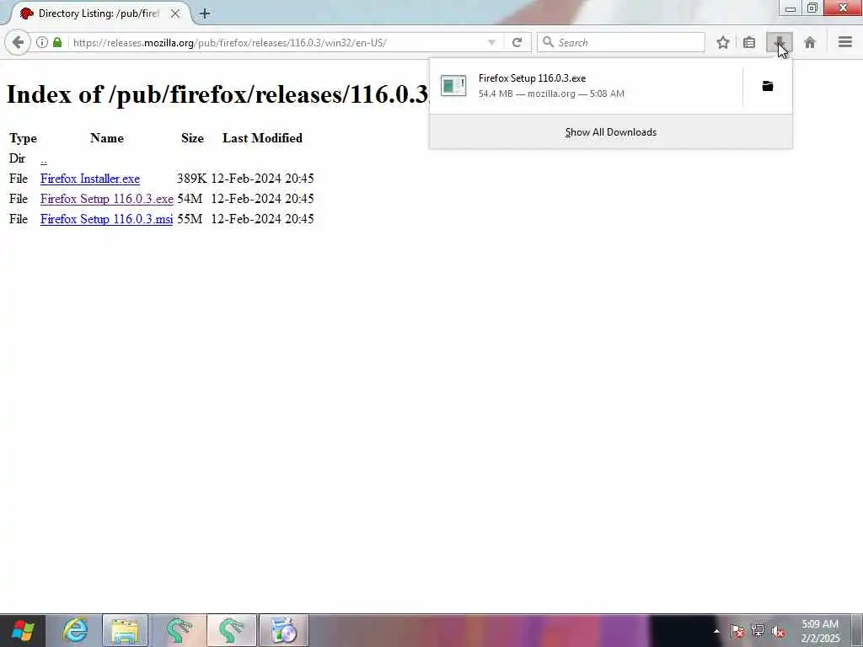Close the Directory Listing tab
Viewport: 863px width, 647px height.
pyautogui.click(x=175, y=13)
